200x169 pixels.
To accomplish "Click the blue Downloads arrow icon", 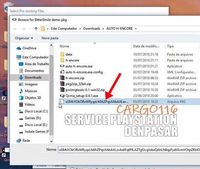I will tap(21, 77).
